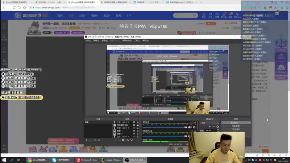Add a scene transition with plus icon
The width and height of the screenshot is (290, 163).
[x=210, y=126]
